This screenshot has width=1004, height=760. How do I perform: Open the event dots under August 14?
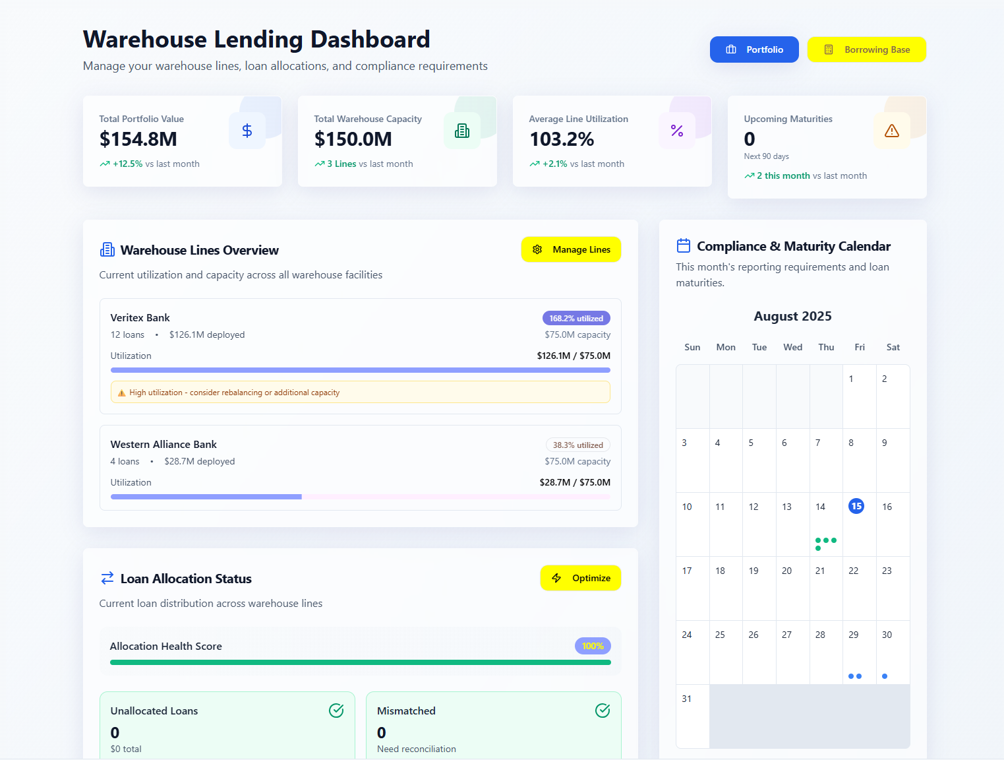coord(826,541)
